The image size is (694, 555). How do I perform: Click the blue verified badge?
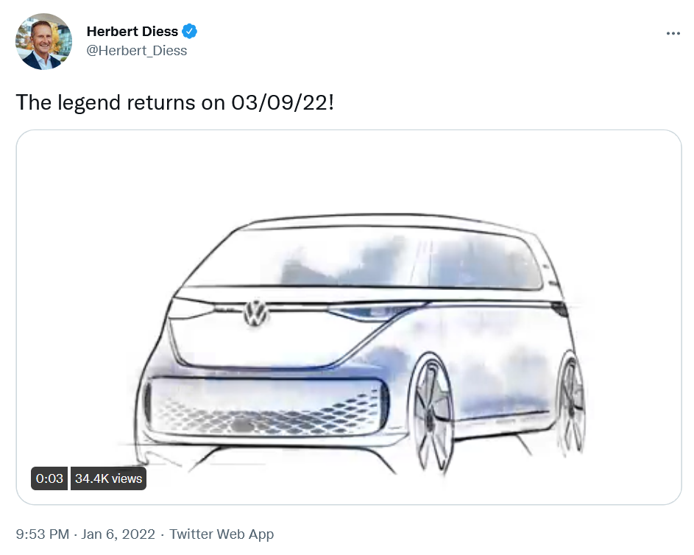coord(190,32)
